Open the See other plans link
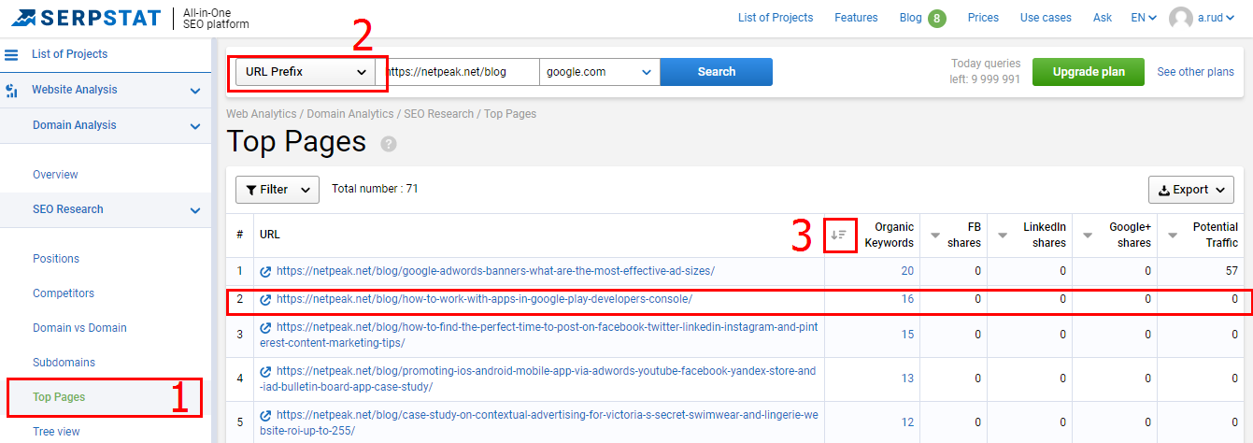Image resolution: width=1253 pixels, height=443 pixels. pos(1196,72)
